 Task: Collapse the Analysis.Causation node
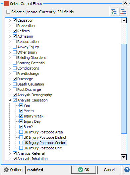click(10, 100)
